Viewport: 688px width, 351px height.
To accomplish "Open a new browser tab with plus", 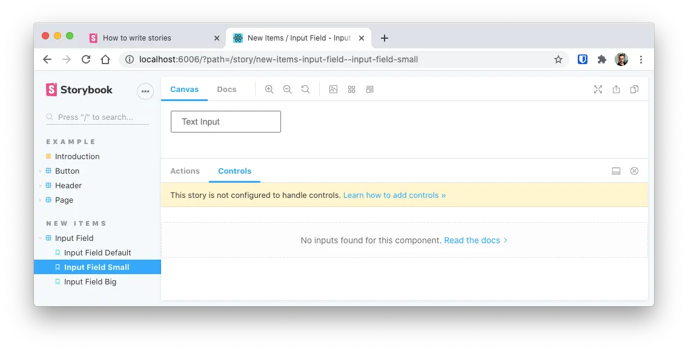I will pos(385,38).
